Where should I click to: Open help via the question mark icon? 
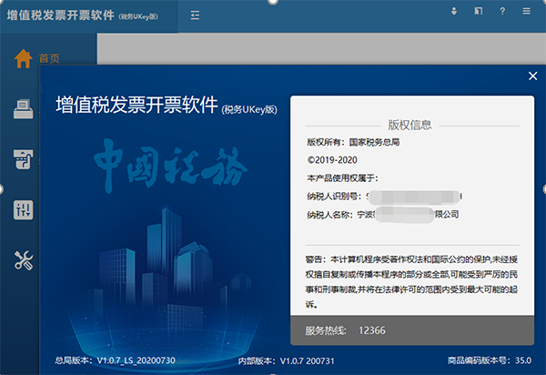point(502,12)
